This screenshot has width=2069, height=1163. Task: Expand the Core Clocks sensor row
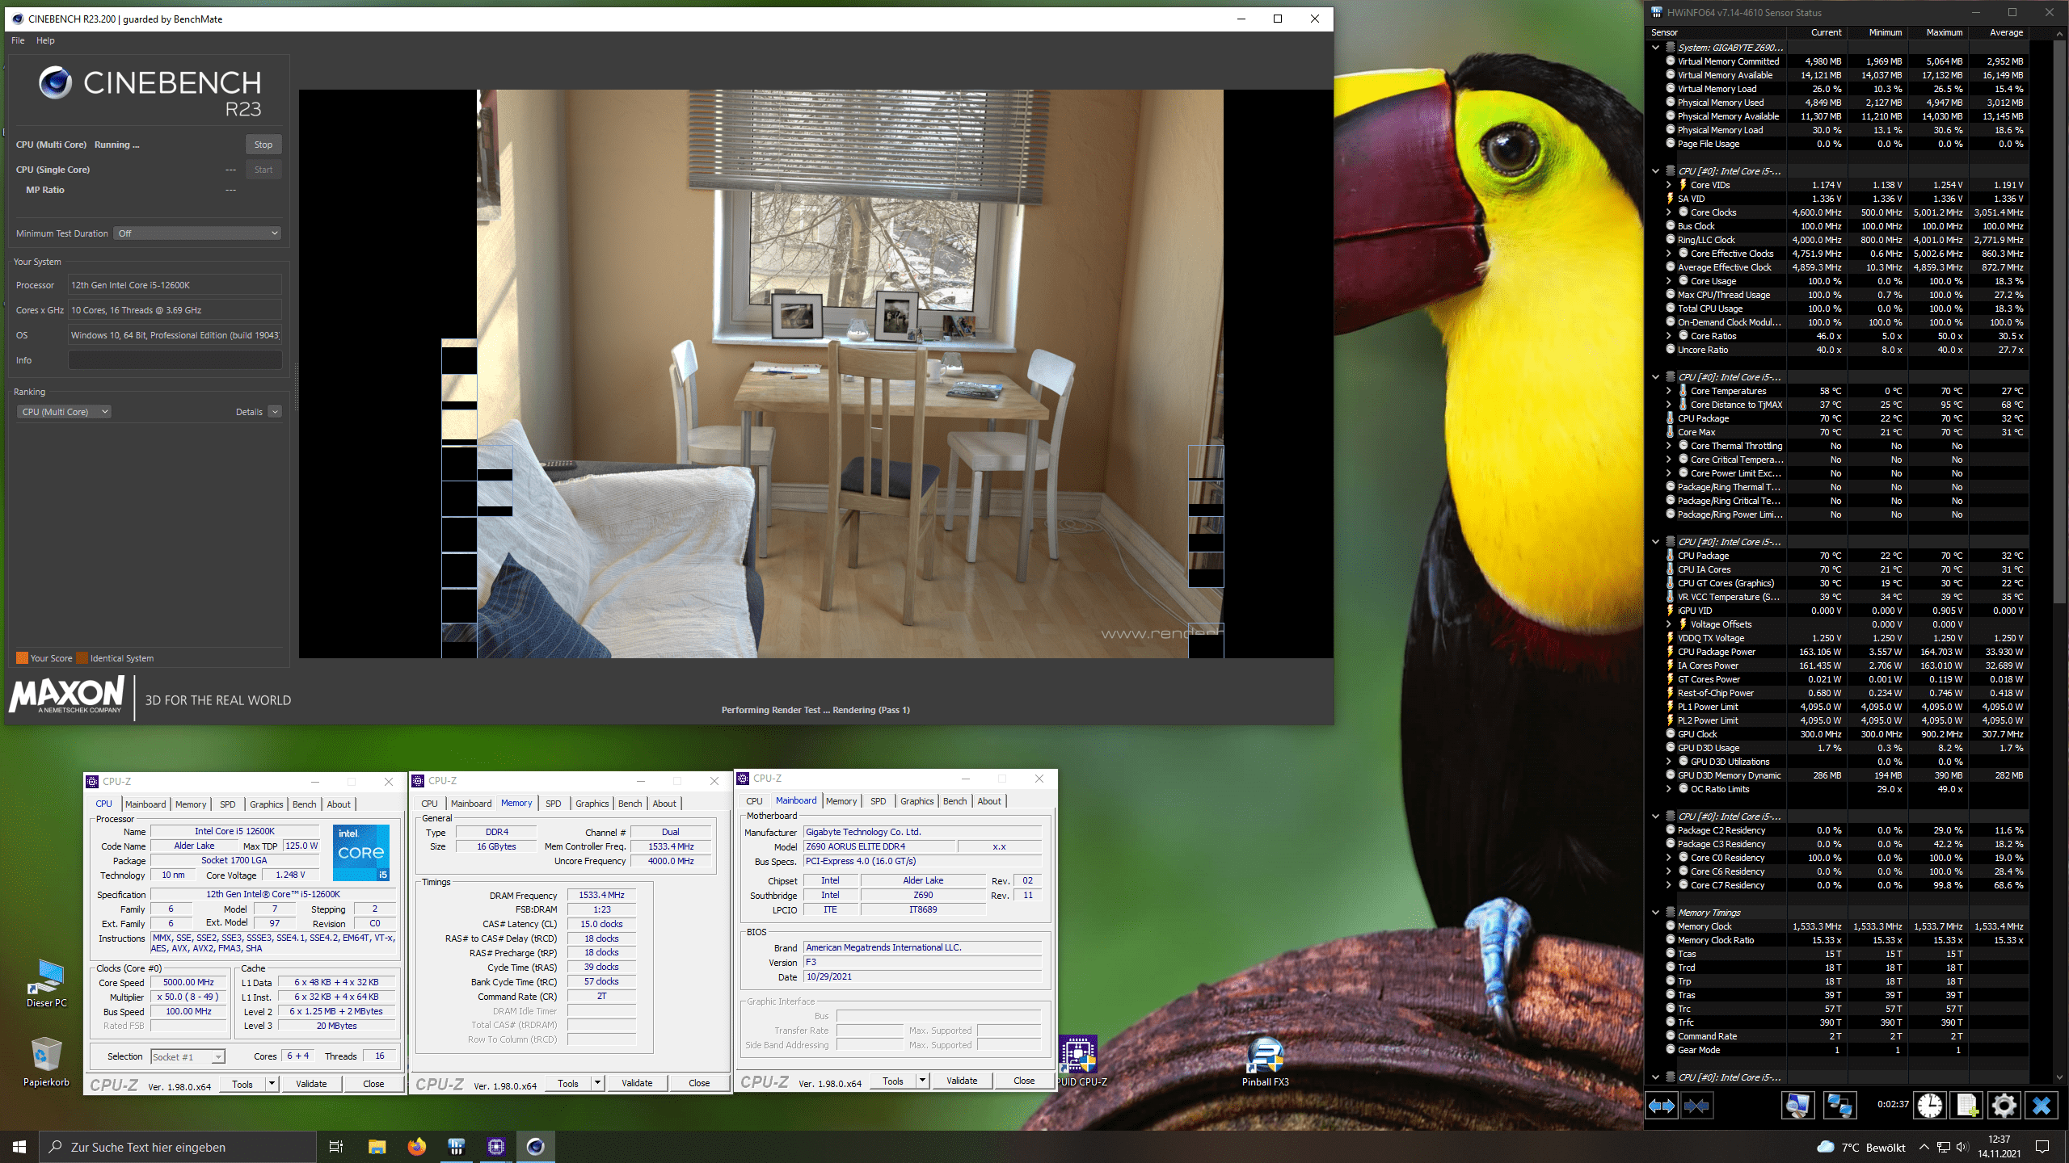pyautogui.click(x=1668, y=212)
